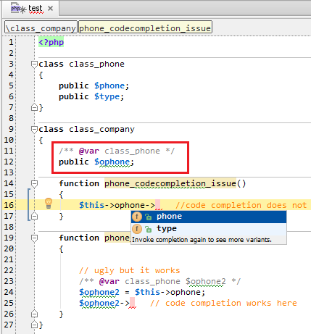Click the field icon beside type suggestion
Screen dimensions: 311x334
pyautogui.click(x=137, y=229)
